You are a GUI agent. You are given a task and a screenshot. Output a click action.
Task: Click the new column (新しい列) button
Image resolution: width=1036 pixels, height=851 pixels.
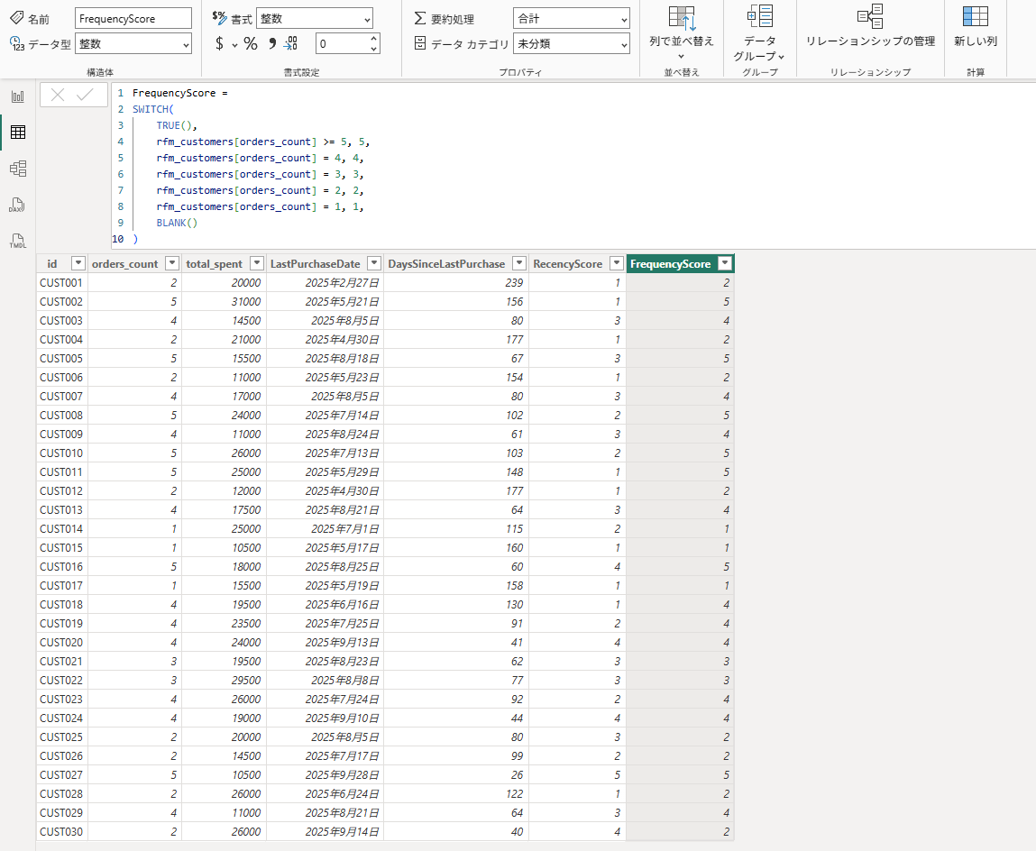pyautogui.click(x=975, y=26)
